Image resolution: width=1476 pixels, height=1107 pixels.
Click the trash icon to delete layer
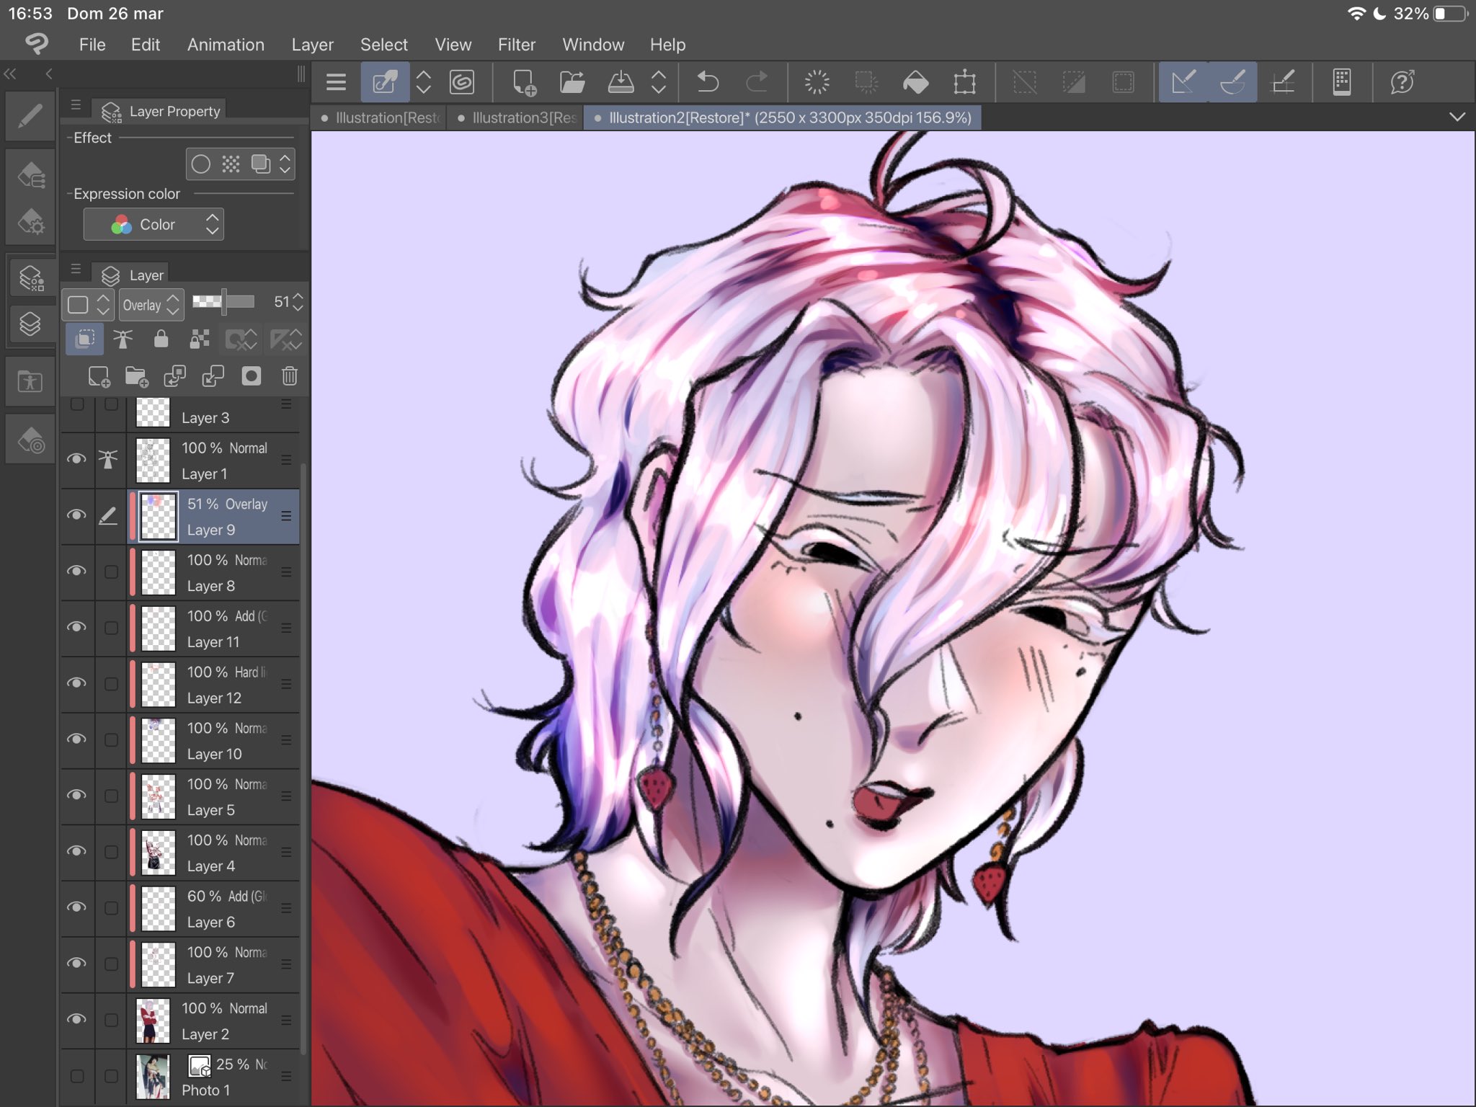coord(290,375)
